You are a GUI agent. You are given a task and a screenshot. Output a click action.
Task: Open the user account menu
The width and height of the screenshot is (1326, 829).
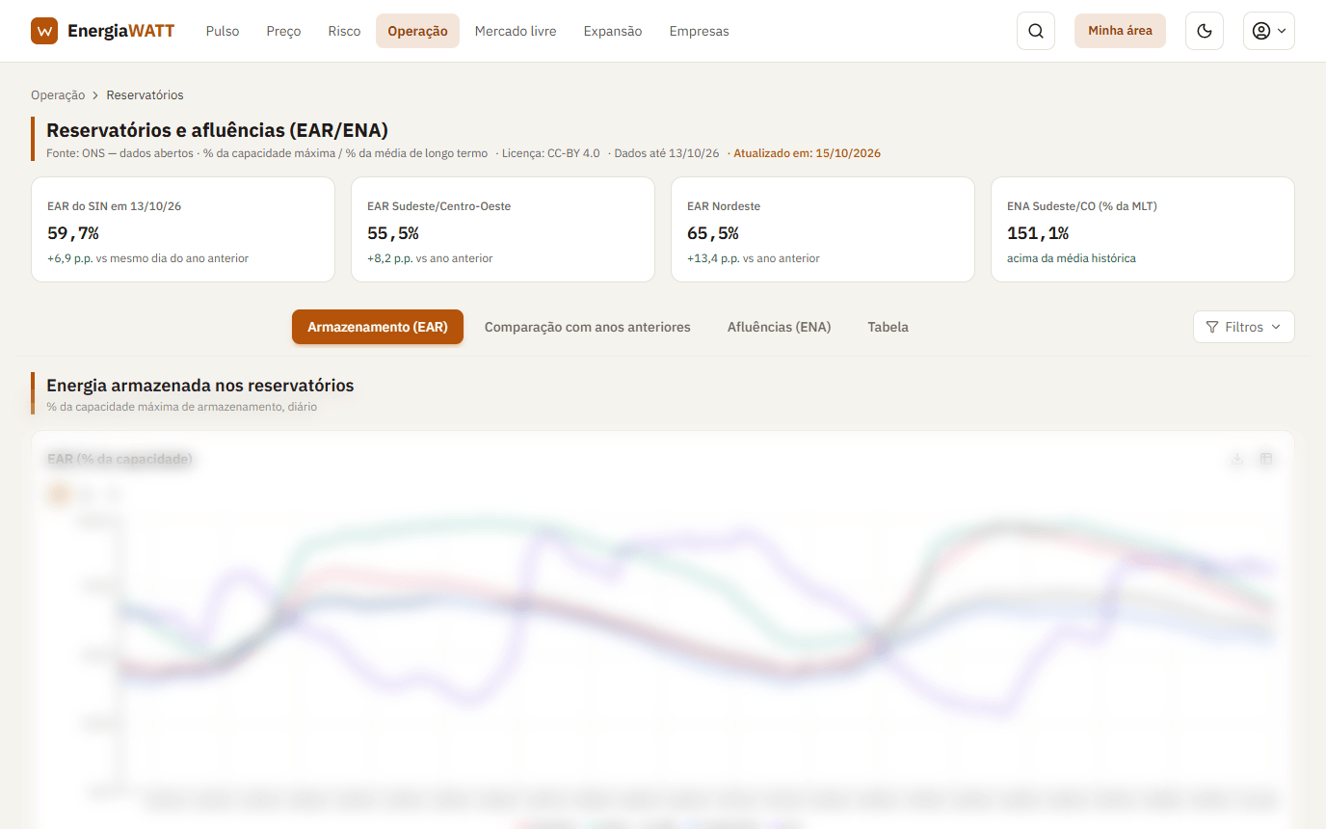[x=1268, y=31]
